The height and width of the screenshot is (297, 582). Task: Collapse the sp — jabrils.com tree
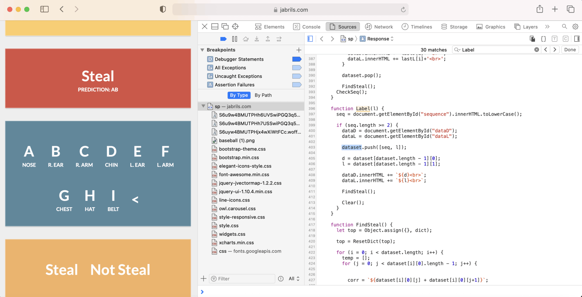coord(203,106)
